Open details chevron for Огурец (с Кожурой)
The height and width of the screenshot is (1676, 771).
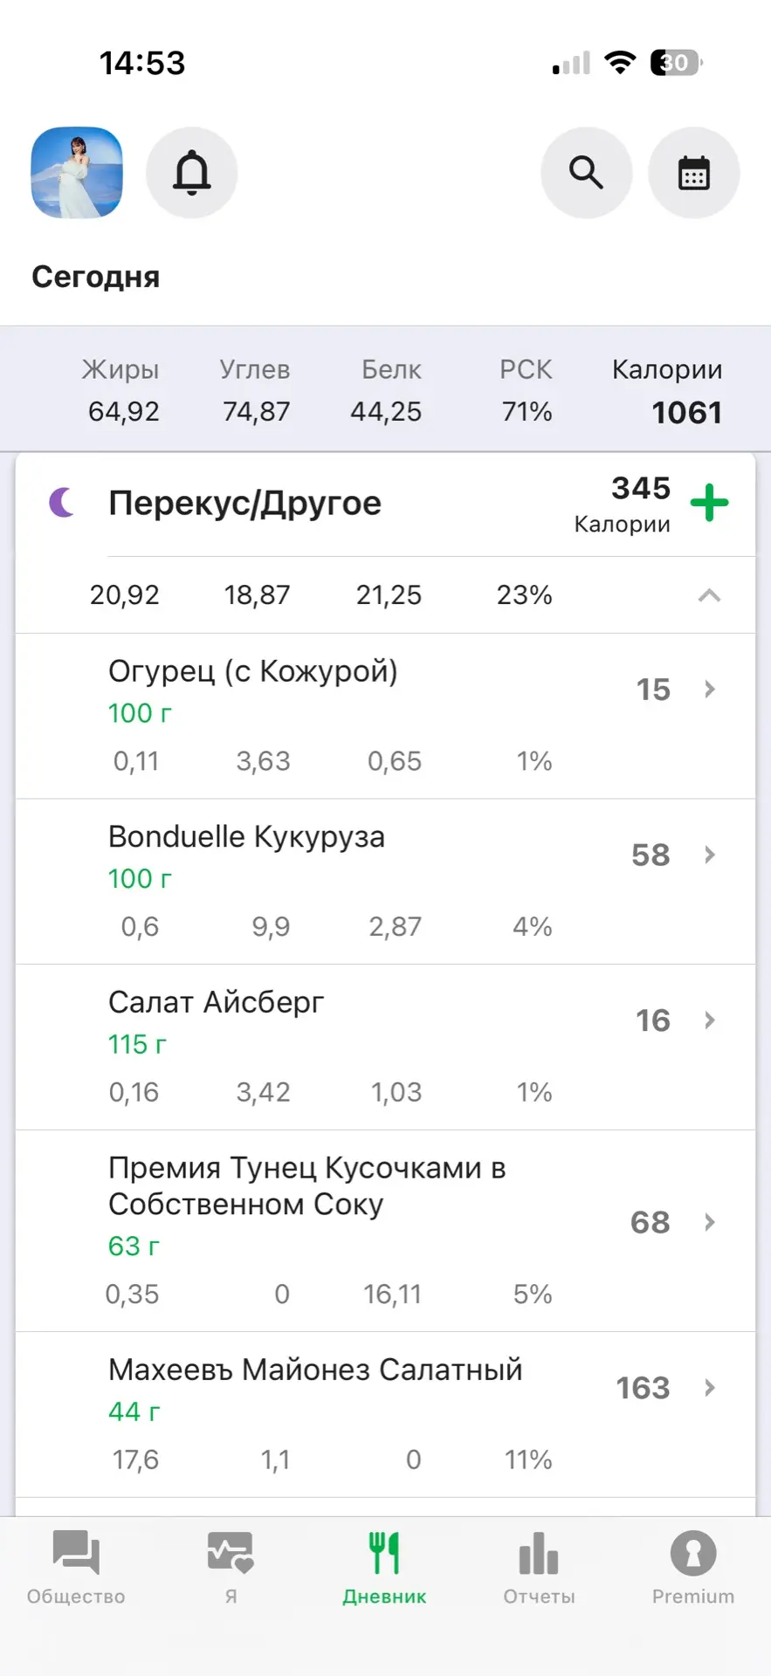pyautogui.click(x=709, y=690)
